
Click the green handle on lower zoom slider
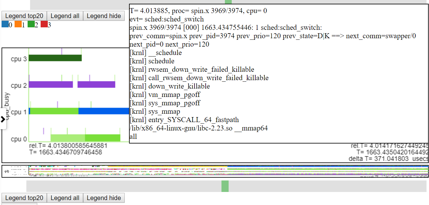click(225, 186)
